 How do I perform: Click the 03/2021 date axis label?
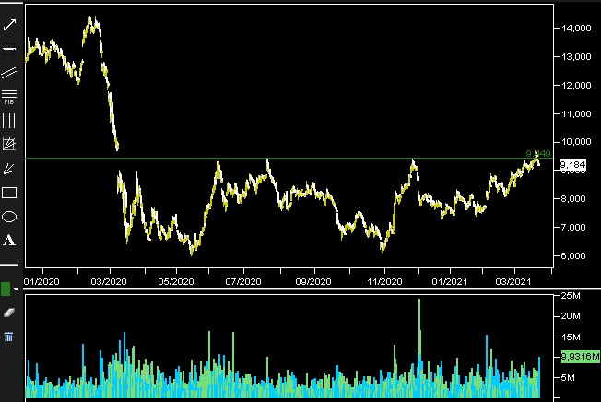[513, 281]
